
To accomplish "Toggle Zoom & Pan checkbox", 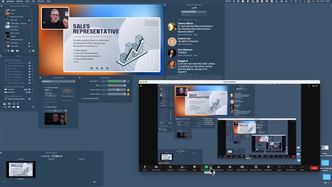I will coord(46,107).
